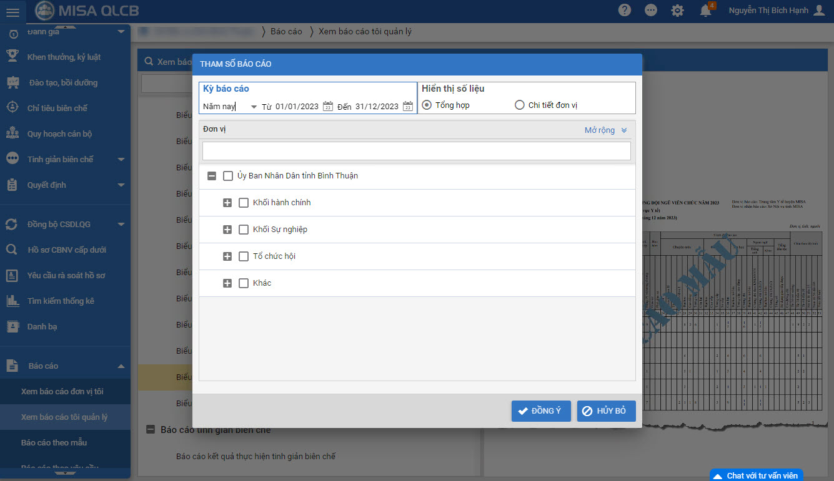Select the 'Chi tiết đơn vị' radio option

[x=519, y=105]
